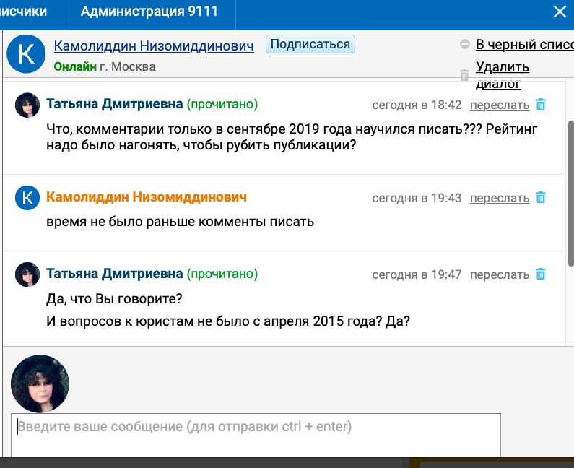
Task: Forward the 19:47 message via переслать
Action: click(500, 275)
